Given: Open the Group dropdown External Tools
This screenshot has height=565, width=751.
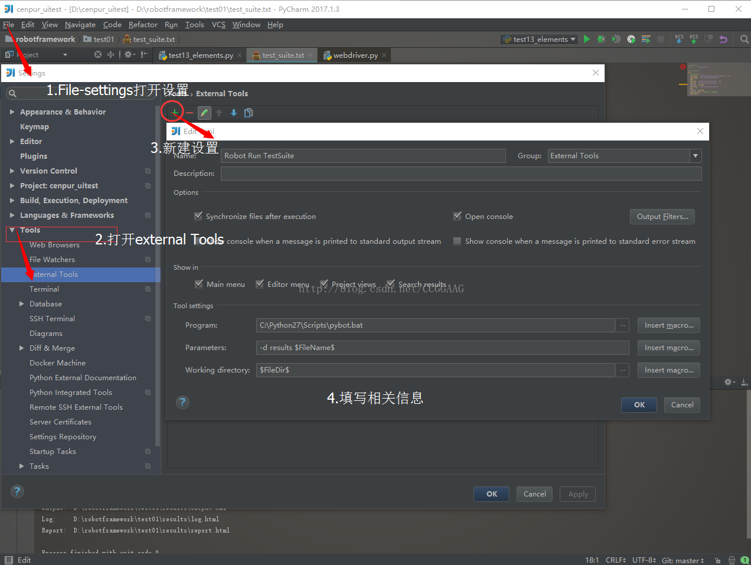Looking at the screenshot, I should 696,156.
